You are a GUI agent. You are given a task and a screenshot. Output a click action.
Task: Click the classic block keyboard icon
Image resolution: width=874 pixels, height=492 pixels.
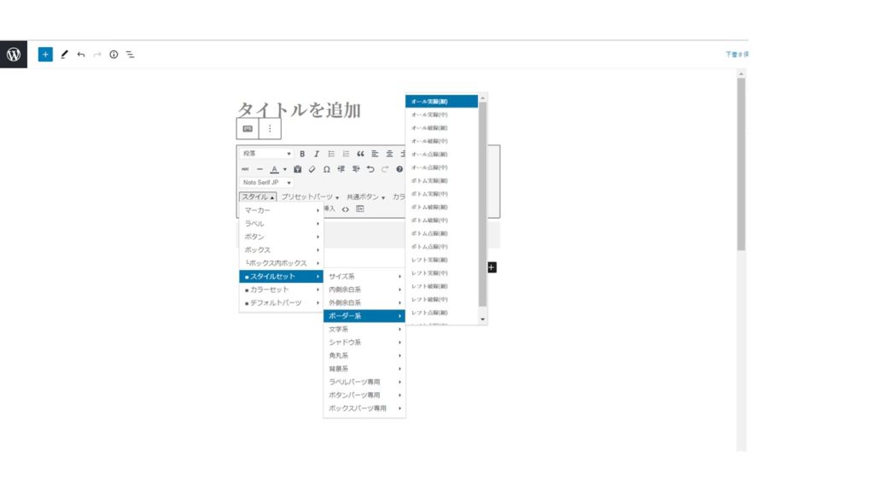(248, 128)
